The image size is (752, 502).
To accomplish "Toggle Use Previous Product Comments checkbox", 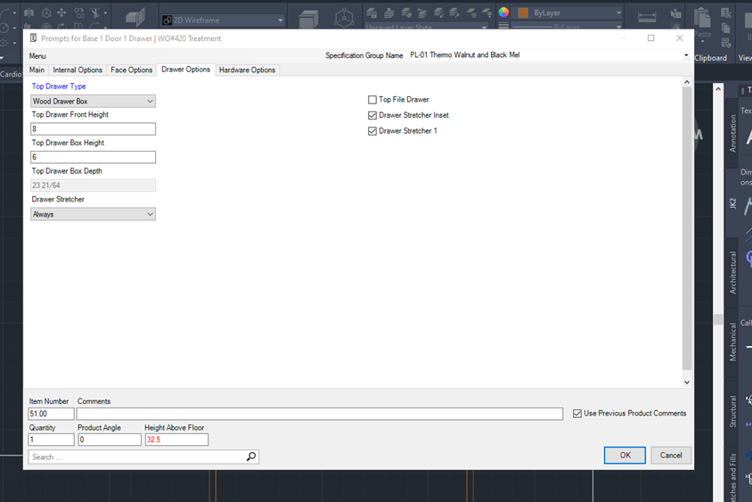I will pos(577,414).
